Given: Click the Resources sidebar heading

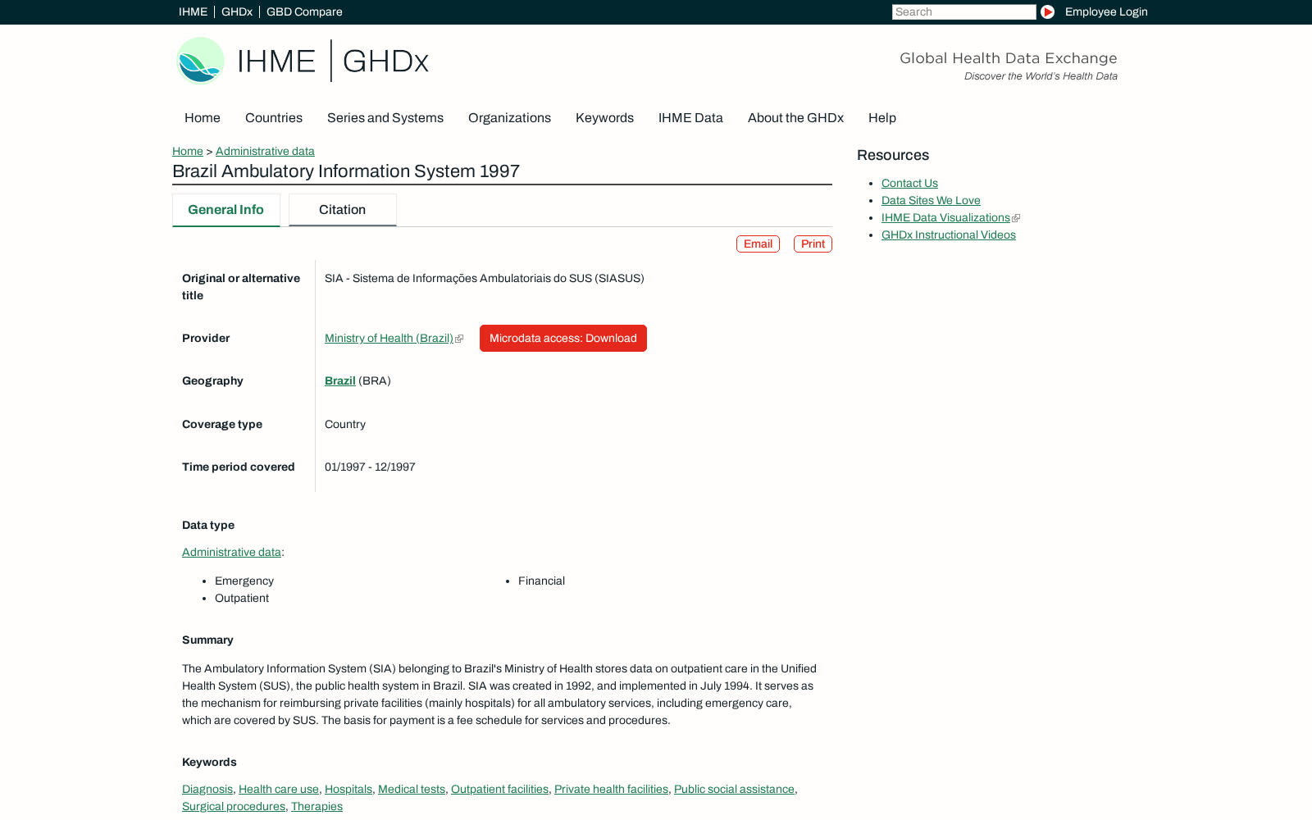Looking at the screenshot, I should point(893,155).
